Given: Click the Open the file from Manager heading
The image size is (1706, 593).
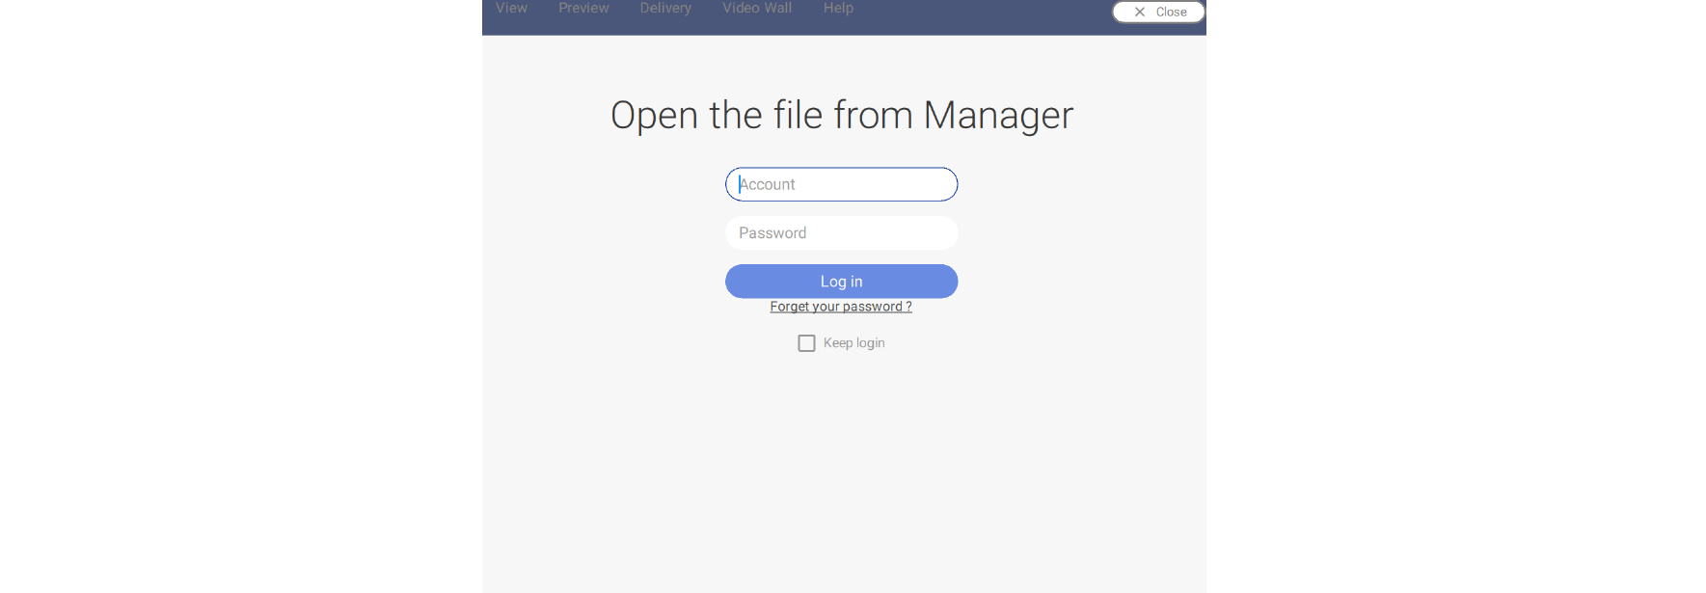Looking at the screenshot, I should pyautogui.click(x=841, y=116).
